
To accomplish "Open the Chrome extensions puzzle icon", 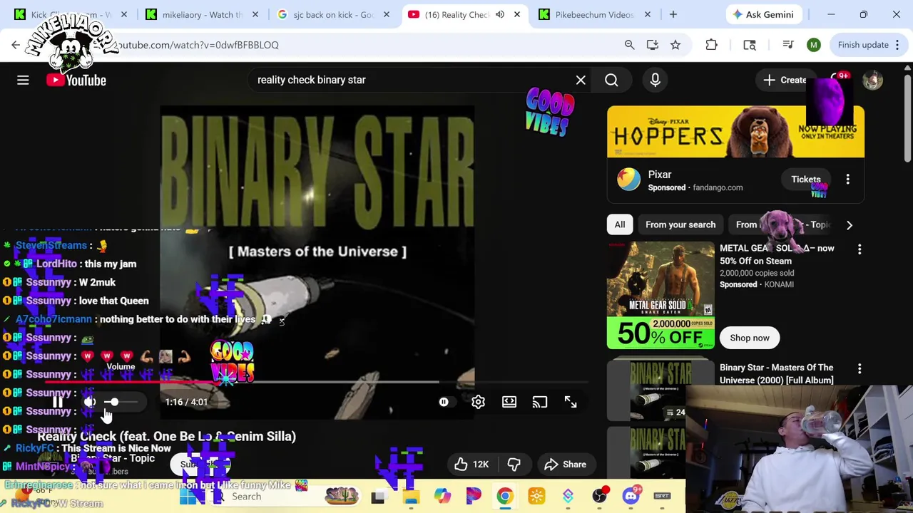I will pyautogui.click(x=711, y=45).
